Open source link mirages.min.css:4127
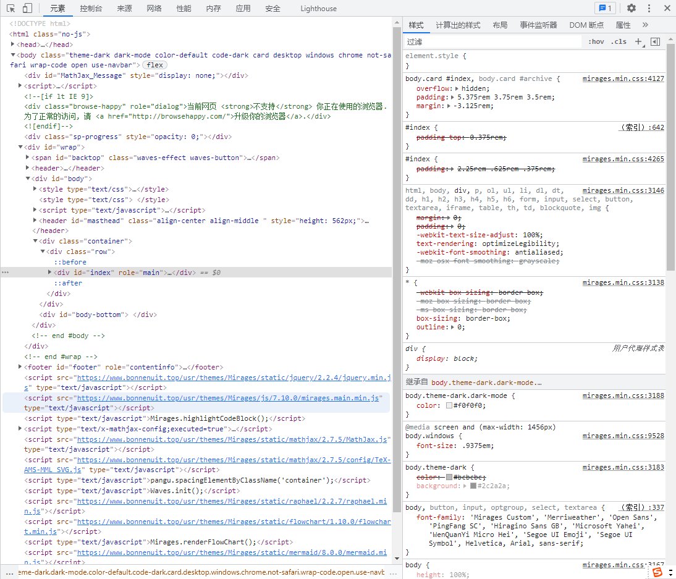 (x=623, y=78)
